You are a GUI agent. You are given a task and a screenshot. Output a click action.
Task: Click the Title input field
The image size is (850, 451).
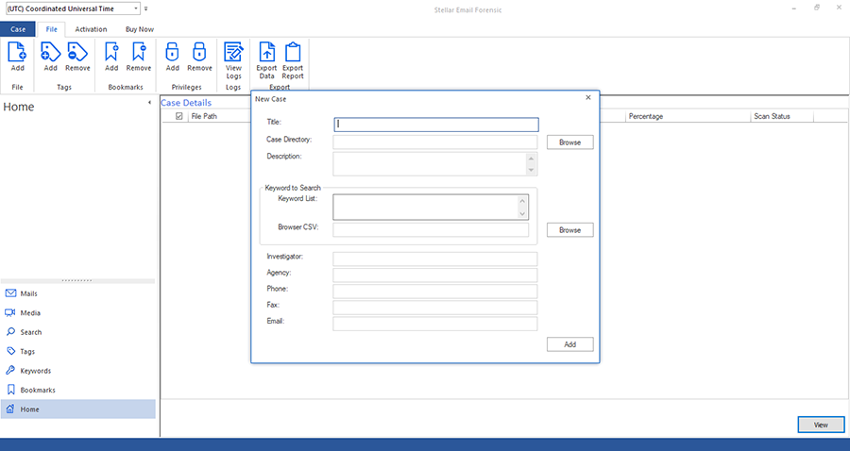(435, 125)
